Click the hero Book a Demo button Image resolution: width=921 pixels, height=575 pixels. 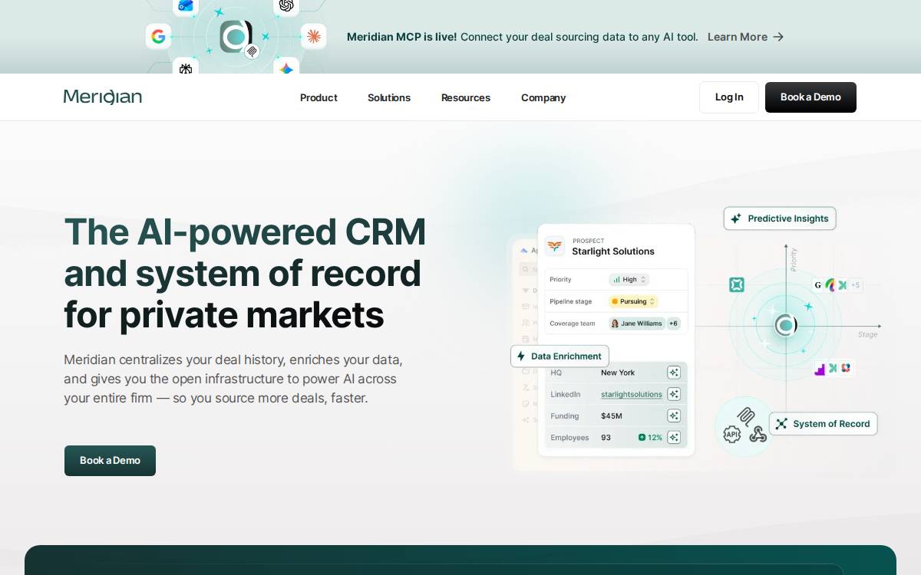pos(110,461)
